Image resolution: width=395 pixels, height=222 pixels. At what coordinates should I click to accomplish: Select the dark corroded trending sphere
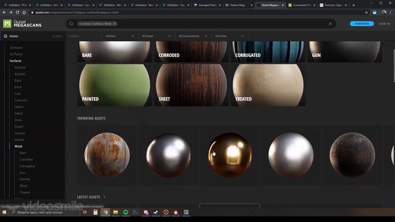click(x=352, y=155)
